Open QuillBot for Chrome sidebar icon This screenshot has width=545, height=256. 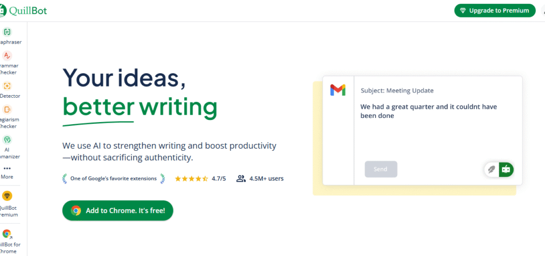[7, 234]
